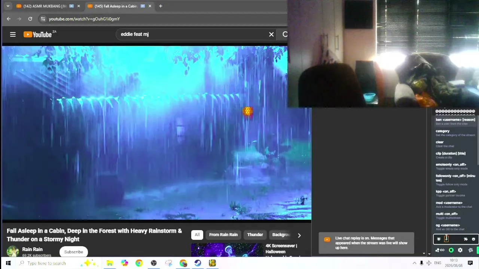Screen dimensions: 479x269
Task: Open a new browser tab
Action: pyautogui.click(x=161, y=6)
